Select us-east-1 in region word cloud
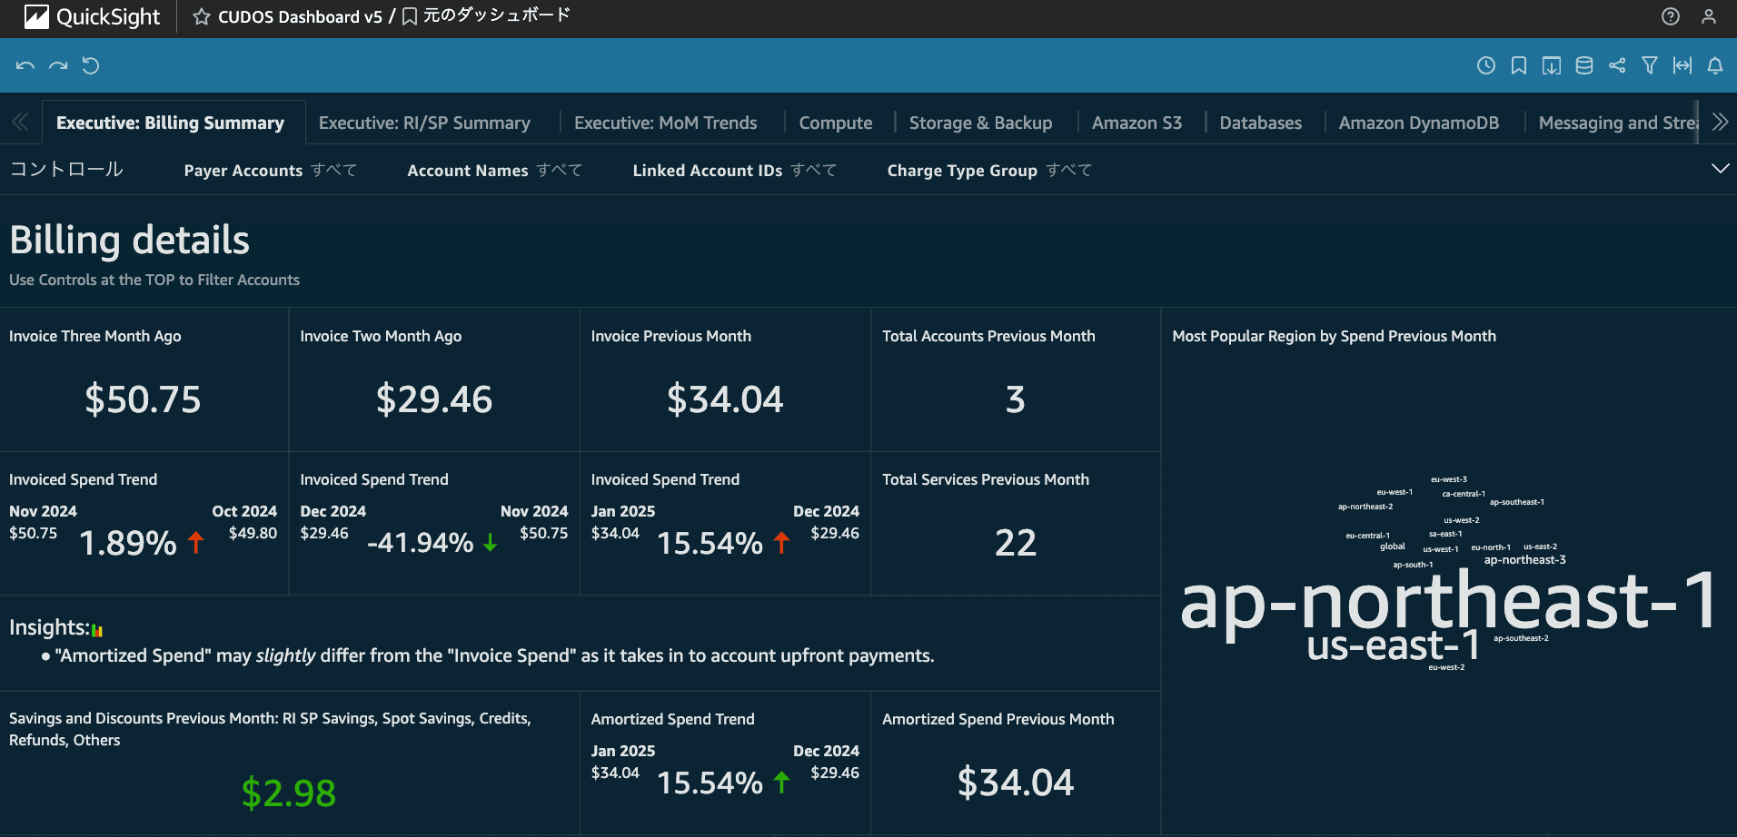Screen dimensions: 1737x837 pyautogui.click(x=1394, y=645)
